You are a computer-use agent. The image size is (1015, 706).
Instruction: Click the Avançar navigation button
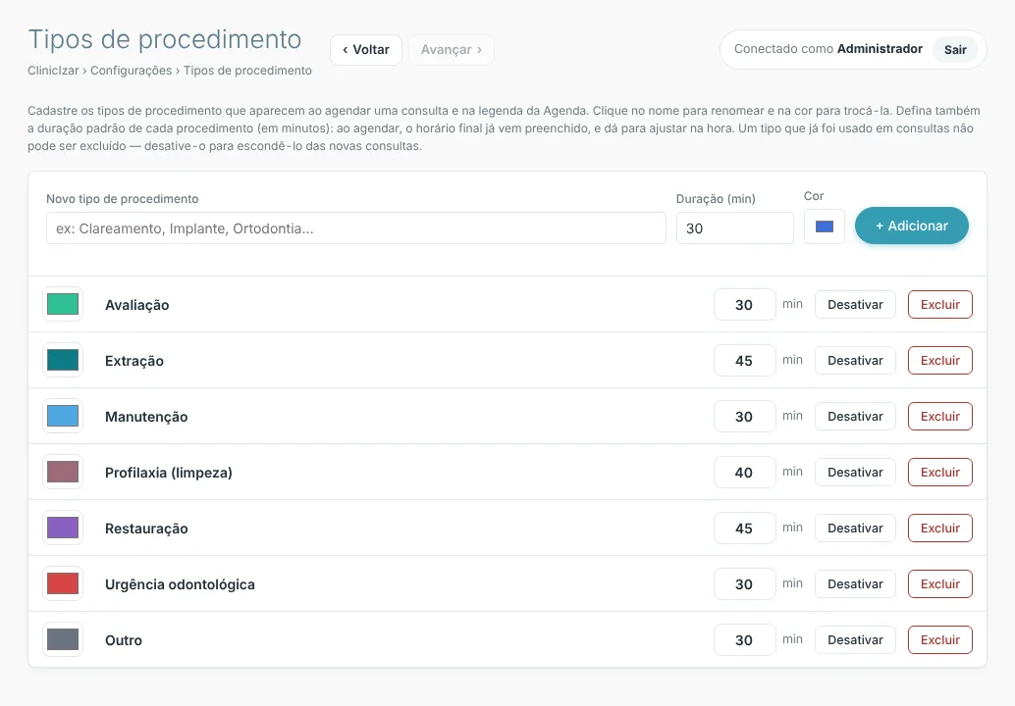452,50
